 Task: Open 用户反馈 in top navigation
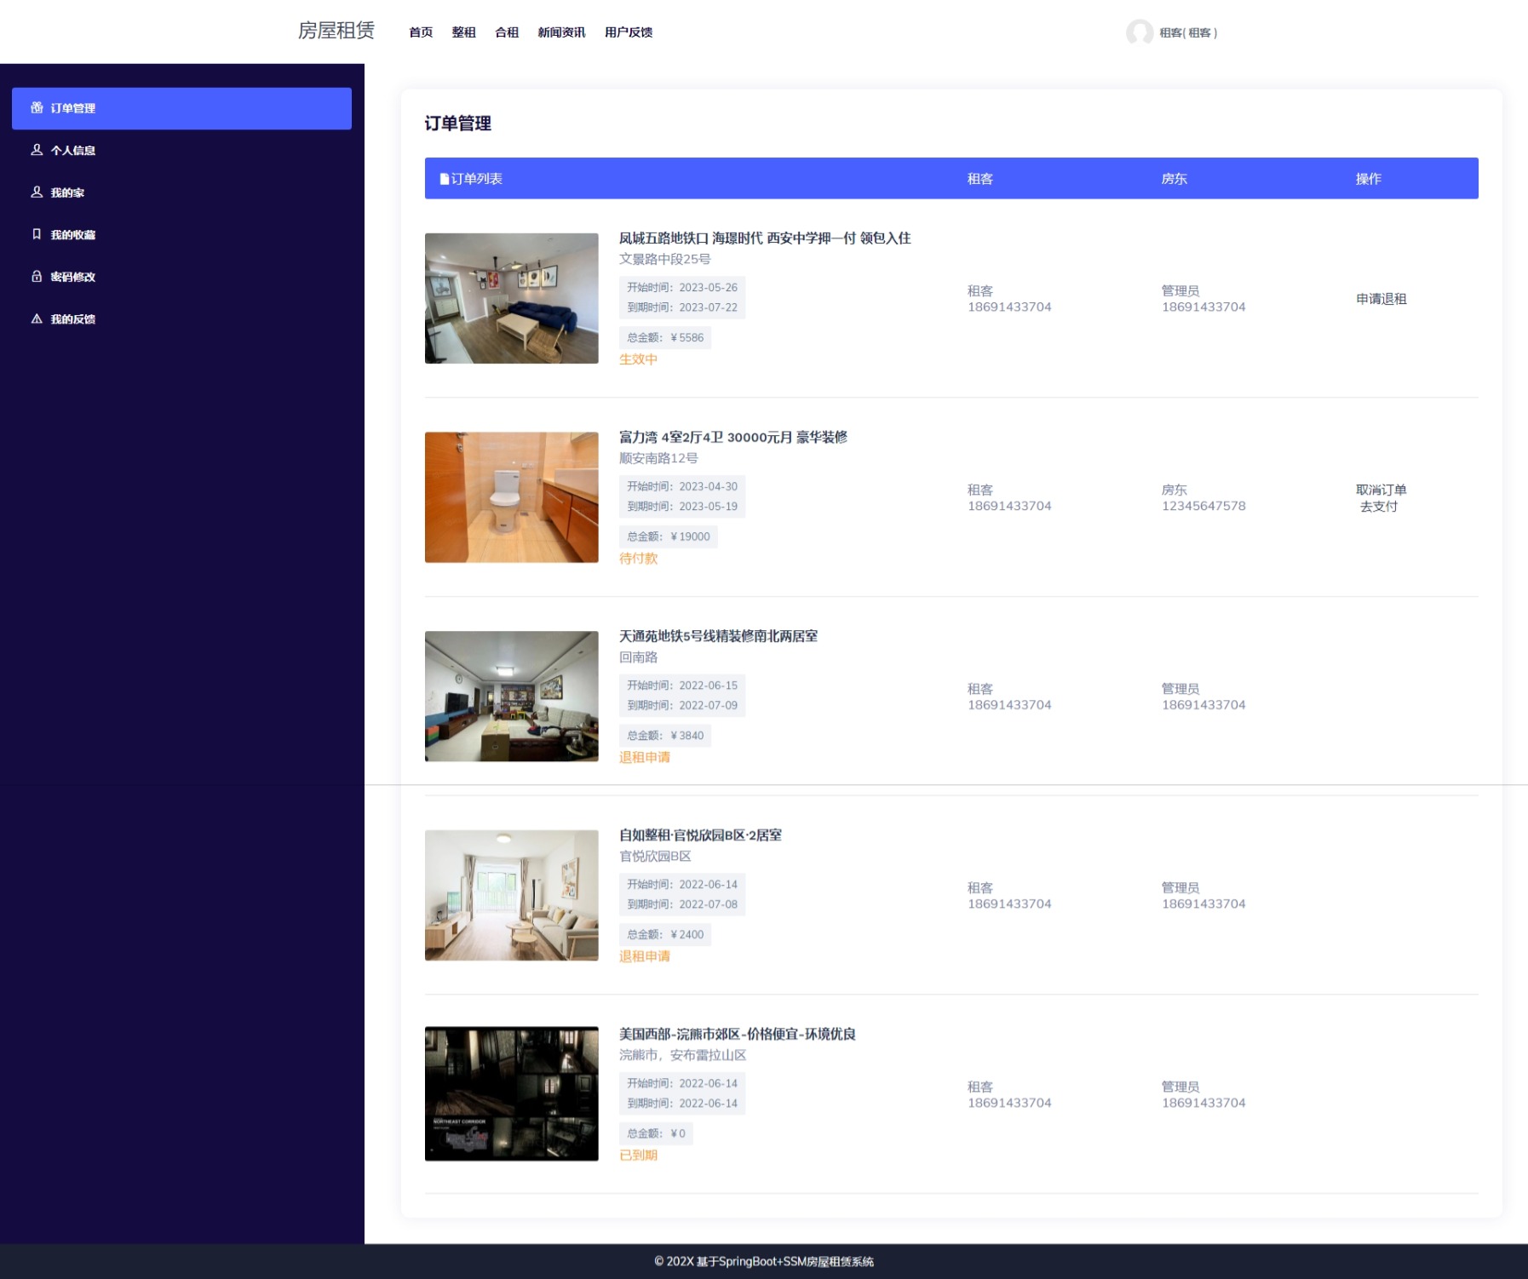[629, 32]
